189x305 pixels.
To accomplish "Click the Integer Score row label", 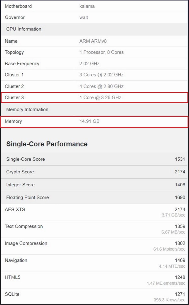I will [x=20, y=185].
